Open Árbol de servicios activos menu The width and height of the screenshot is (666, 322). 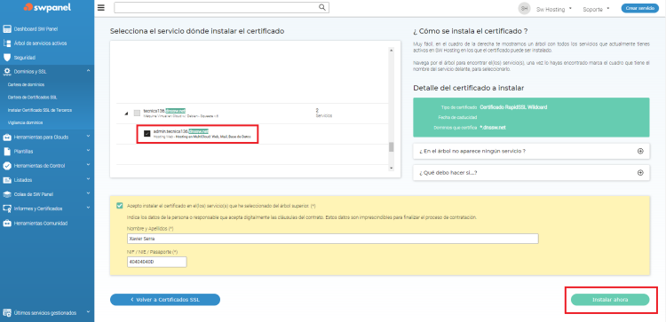pos(40,43)
